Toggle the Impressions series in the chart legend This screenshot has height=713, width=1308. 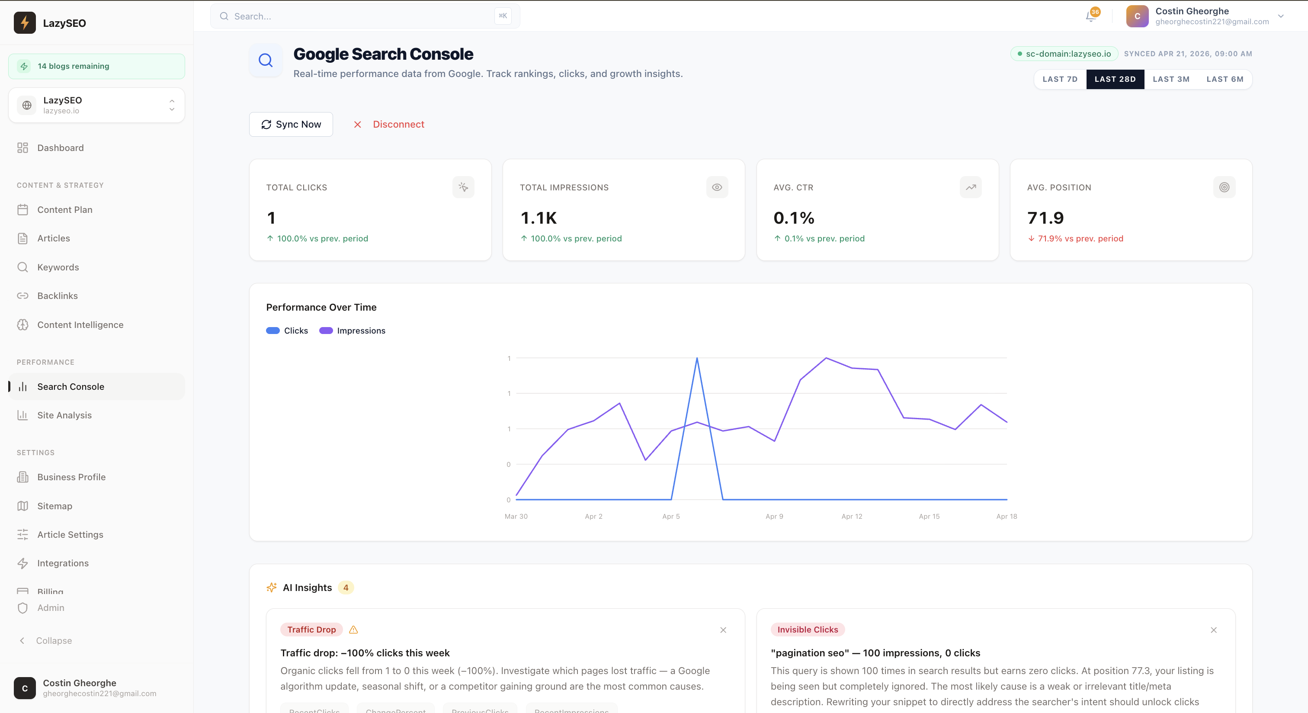click(352, 331)
